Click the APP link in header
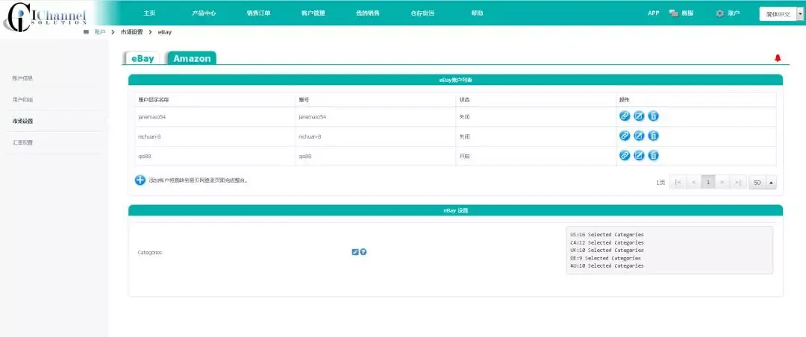Screen dimensions: 806x337 [653, 13]
